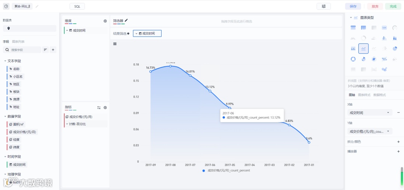The height and width of the screenshot is (190, 404).
Task: Click the SQL button
Action: (x=77, y=6)
